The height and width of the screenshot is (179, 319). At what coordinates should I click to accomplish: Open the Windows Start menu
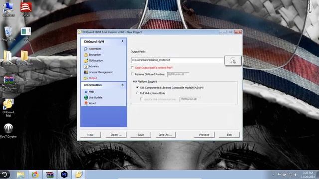tap(5, 174)
